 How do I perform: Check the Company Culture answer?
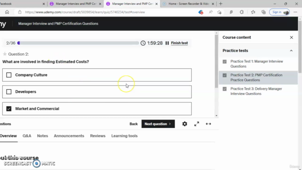(9, 75)
